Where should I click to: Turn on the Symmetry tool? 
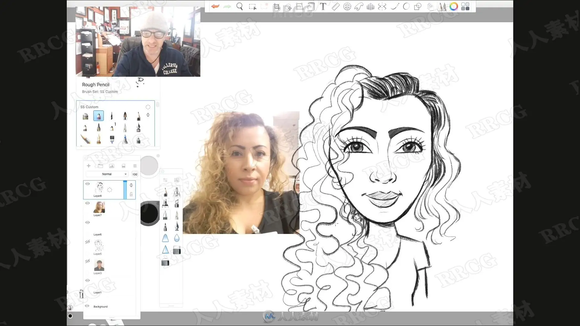coord(382,7)
